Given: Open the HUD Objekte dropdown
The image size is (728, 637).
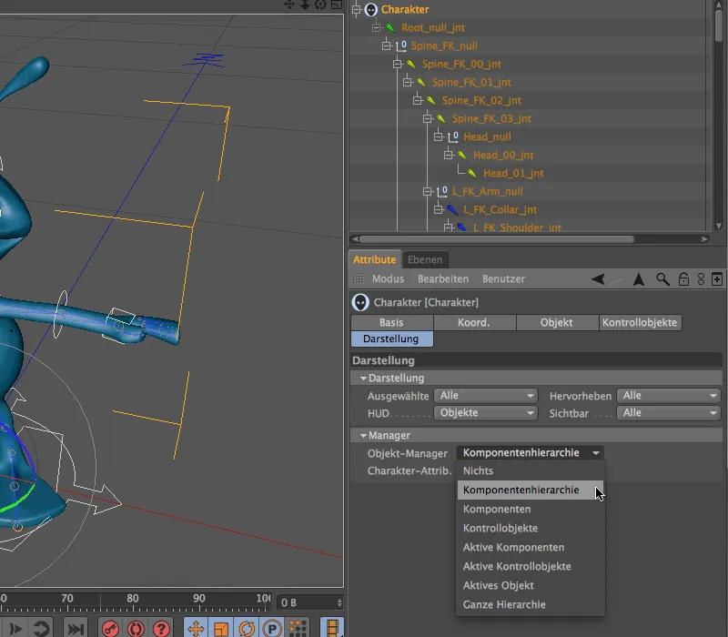Looking at the screenshot, I should [486, 413].
